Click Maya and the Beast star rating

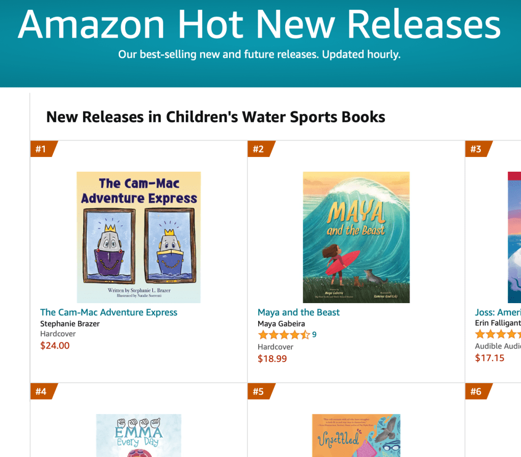tap(284, 335)
